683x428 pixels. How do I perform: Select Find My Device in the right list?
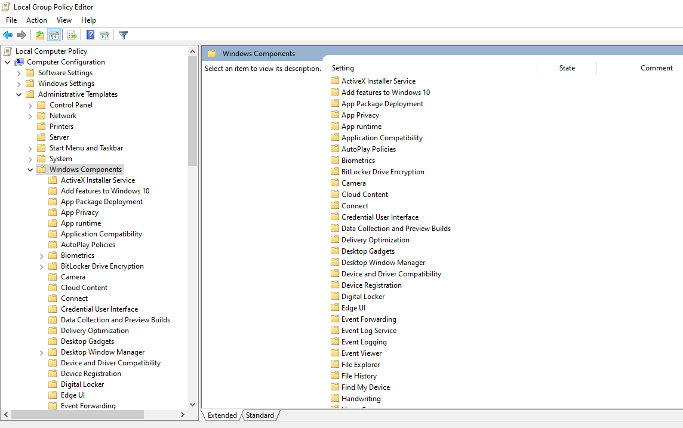click(365, 387)
